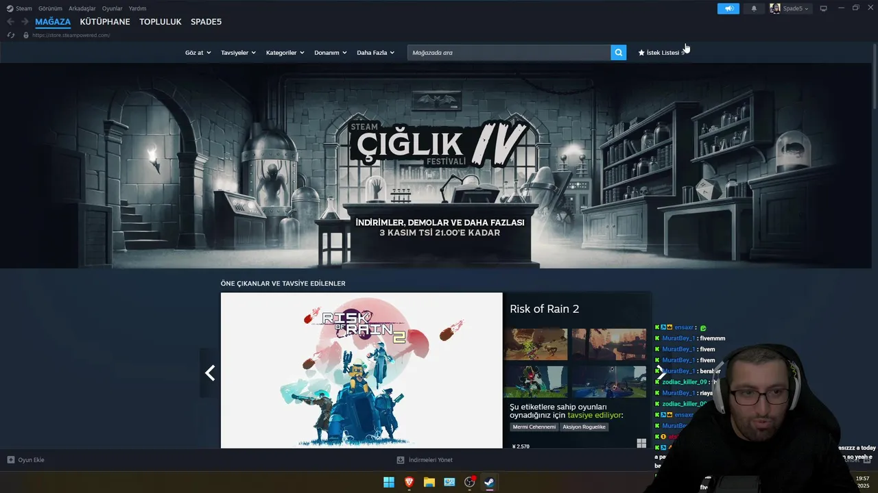Open the Spade5 account dropdown

796,8
